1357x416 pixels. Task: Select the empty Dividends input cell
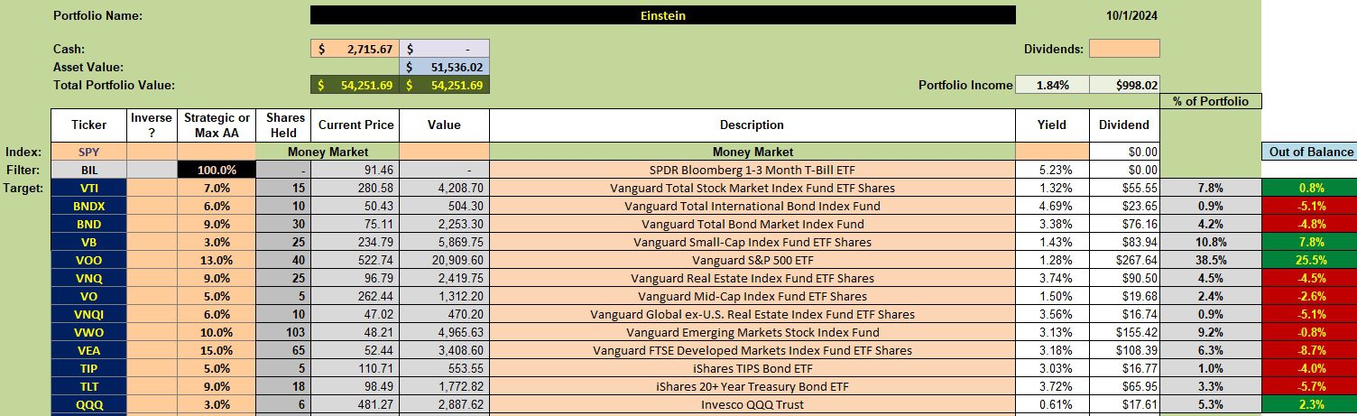point(1124,49)
